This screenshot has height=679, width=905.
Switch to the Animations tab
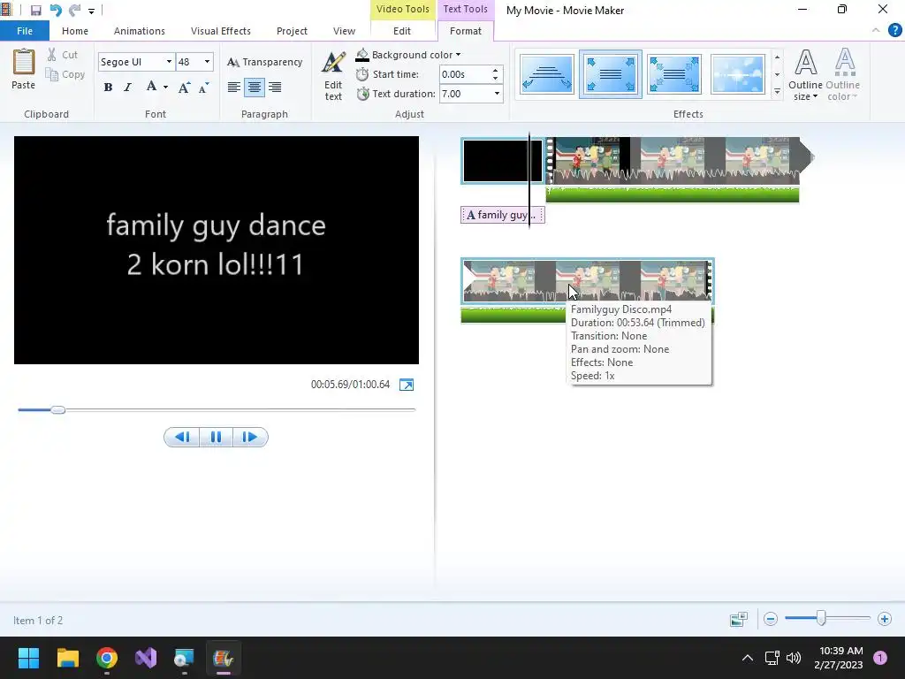(139, 31)
